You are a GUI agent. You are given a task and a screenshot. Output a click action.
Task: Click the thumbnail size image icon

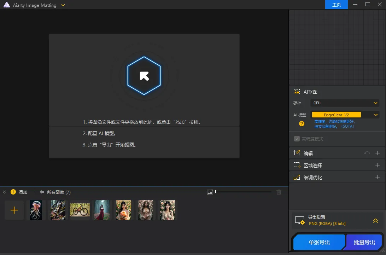coord(211,191)
